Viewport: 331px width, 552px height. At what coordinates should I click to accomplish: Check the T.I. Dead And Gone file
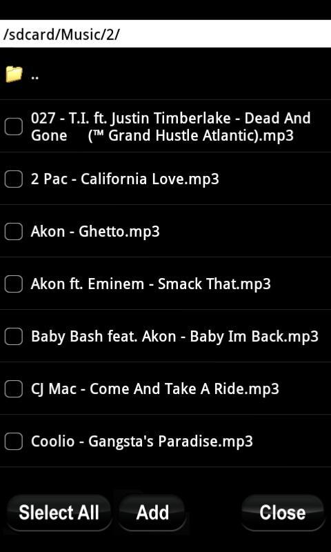(13, 126)
